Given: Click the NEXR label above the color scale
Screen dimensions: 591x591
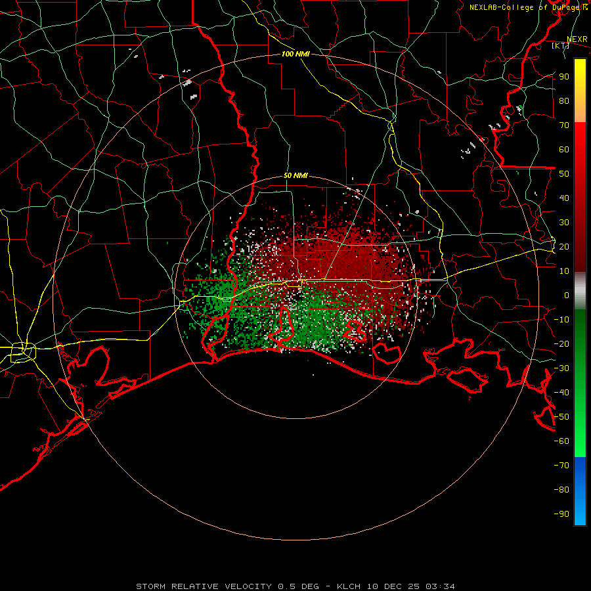Looking at the screenshot, I should click(x=577, y=39).
